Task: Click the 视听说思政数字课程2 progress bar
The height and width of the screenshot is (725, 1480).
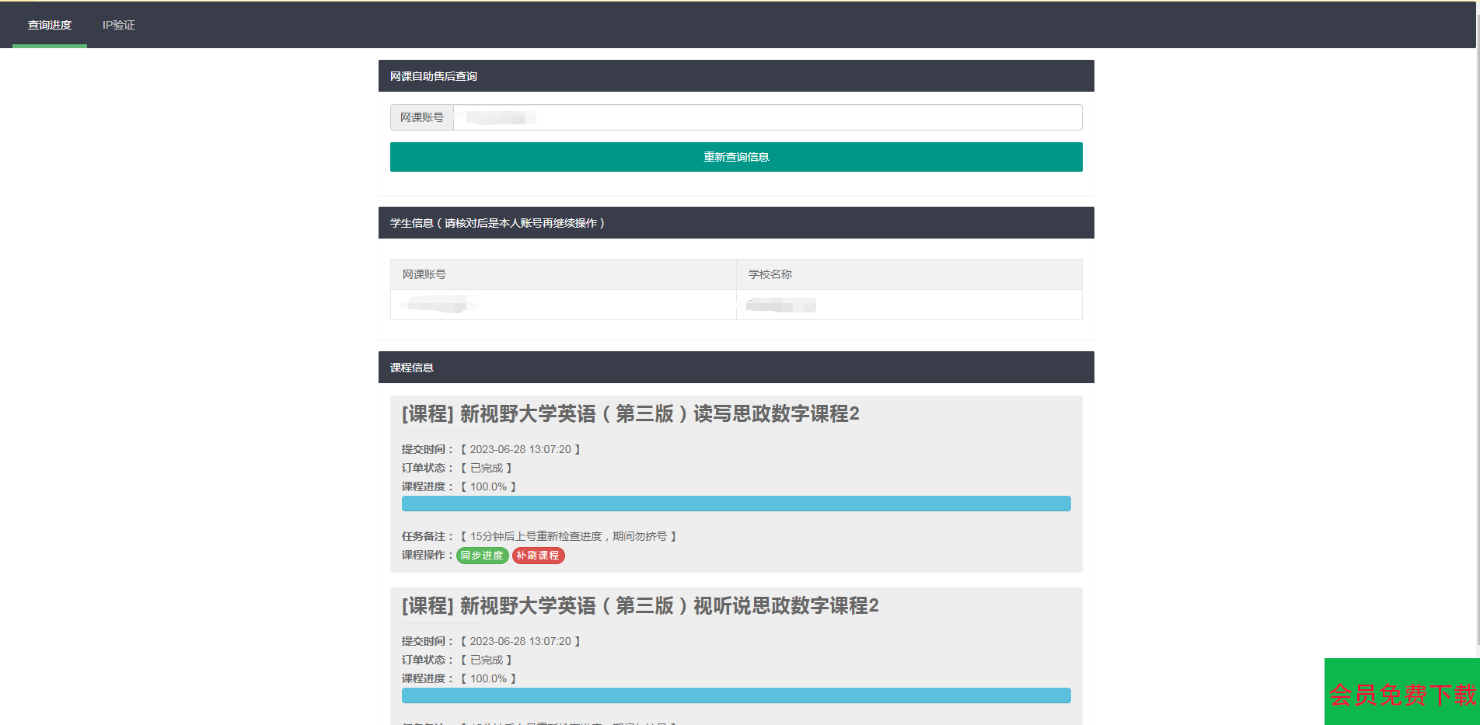Action: [x=735, y=695]
